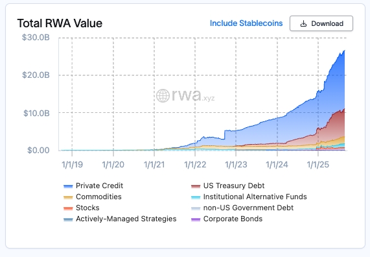Open the Include Stablecoins link
This screenshot has width=370, height=257.
[x=246, y=23]
